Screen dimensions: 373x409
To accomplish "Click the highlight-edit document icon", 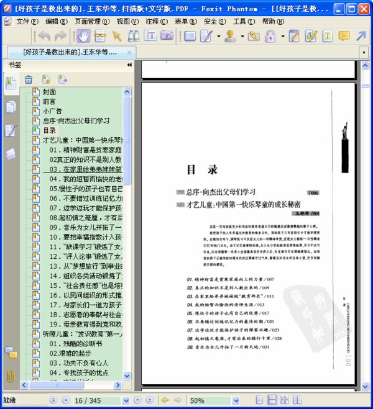I will click(311, 36).
